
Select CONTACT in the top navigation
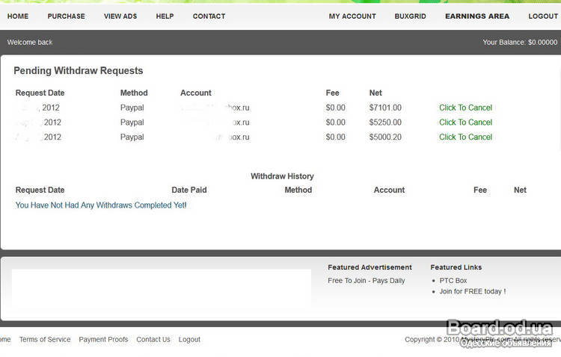(x=209, y=16)
